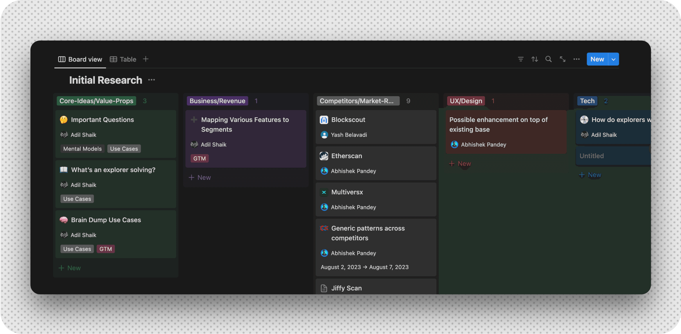Add new card under UX/Design column
The image size is (681, 334).
pyautogui.click(x=460, y=164)
